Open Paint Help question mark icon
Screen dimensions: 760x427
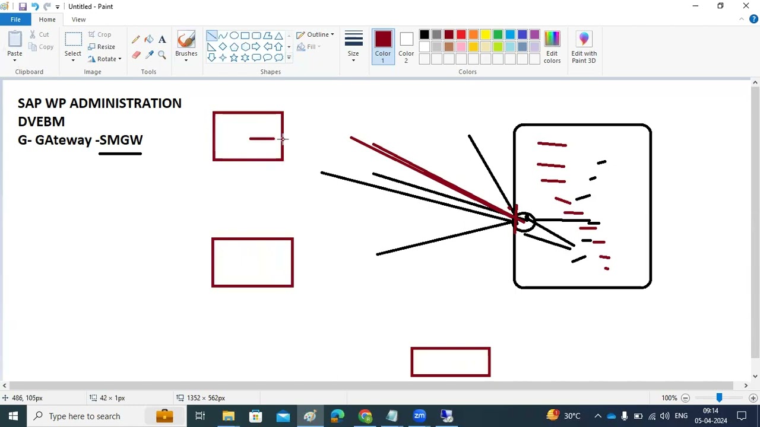click(x=753, y=19)
